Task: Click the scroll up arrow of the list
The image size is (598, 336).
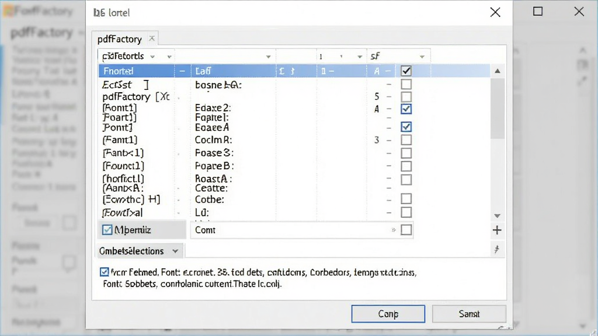Action: point(498,71)
